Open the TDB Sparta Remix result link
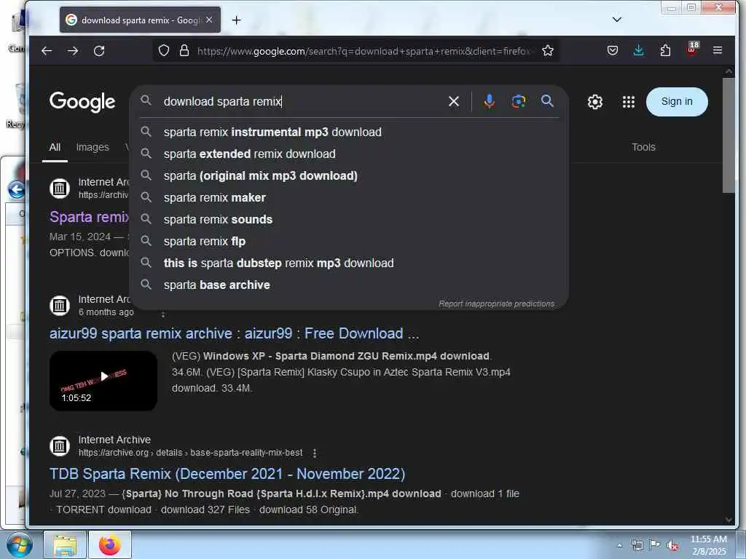Viewport: 746px width, 559px height. point(227,474)
